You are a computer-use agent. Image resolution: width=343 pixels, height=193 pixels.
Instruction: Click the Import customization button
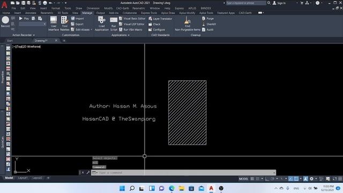click(77, 19)
